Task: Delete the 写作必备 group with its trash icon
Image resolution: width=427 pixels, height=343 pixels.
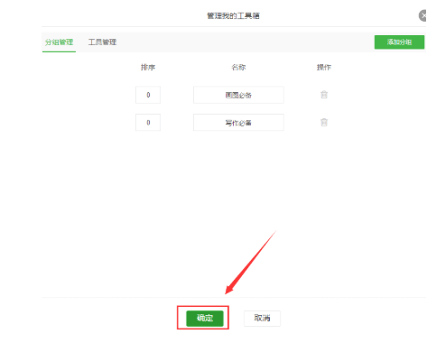Action: tap(324, 123)
